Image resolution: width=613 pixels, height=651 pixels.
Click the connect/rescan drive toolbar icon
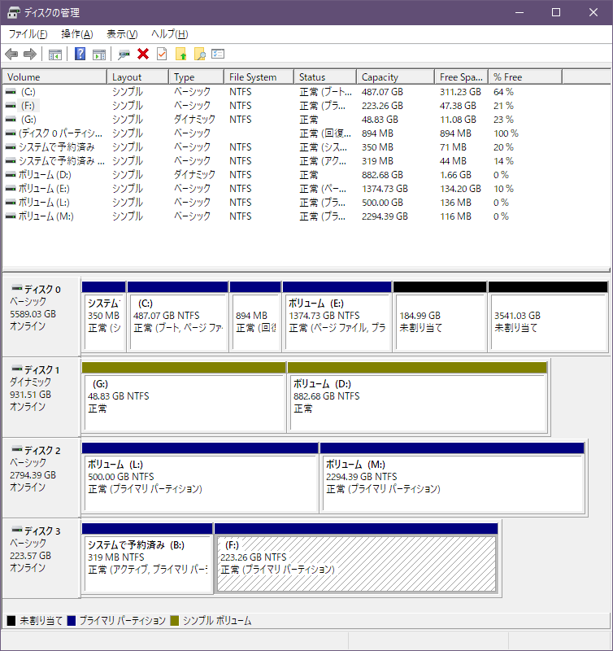pyautogui.click(x=124, y=54)
